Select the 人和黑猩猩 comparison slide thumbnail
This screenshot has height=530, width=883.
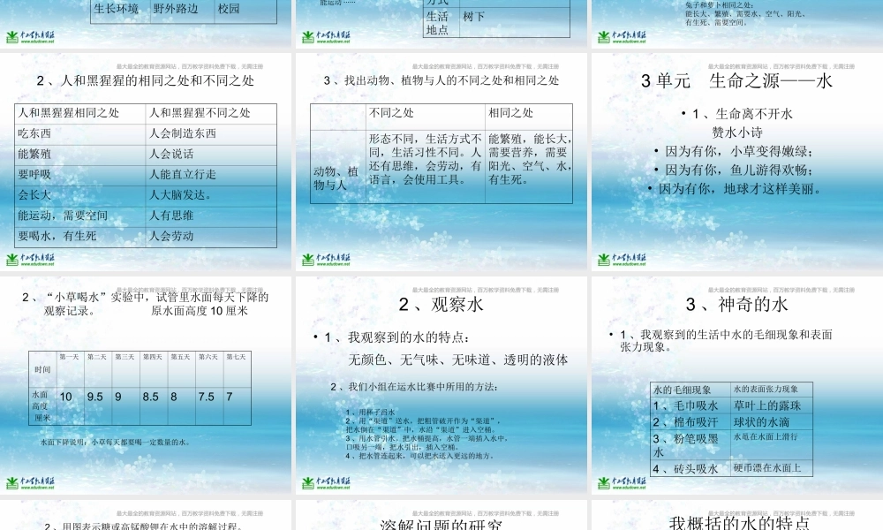coord(146,163)
